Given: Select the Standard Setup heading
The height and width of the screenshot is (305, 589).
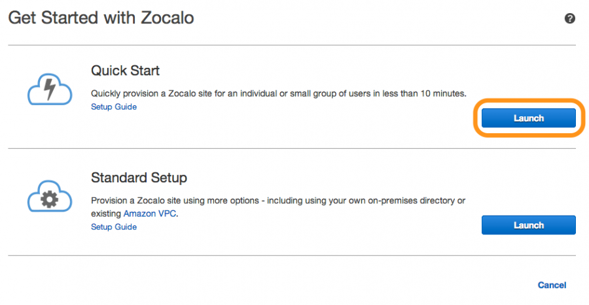Looking at the screenshot, I should 139,178.
